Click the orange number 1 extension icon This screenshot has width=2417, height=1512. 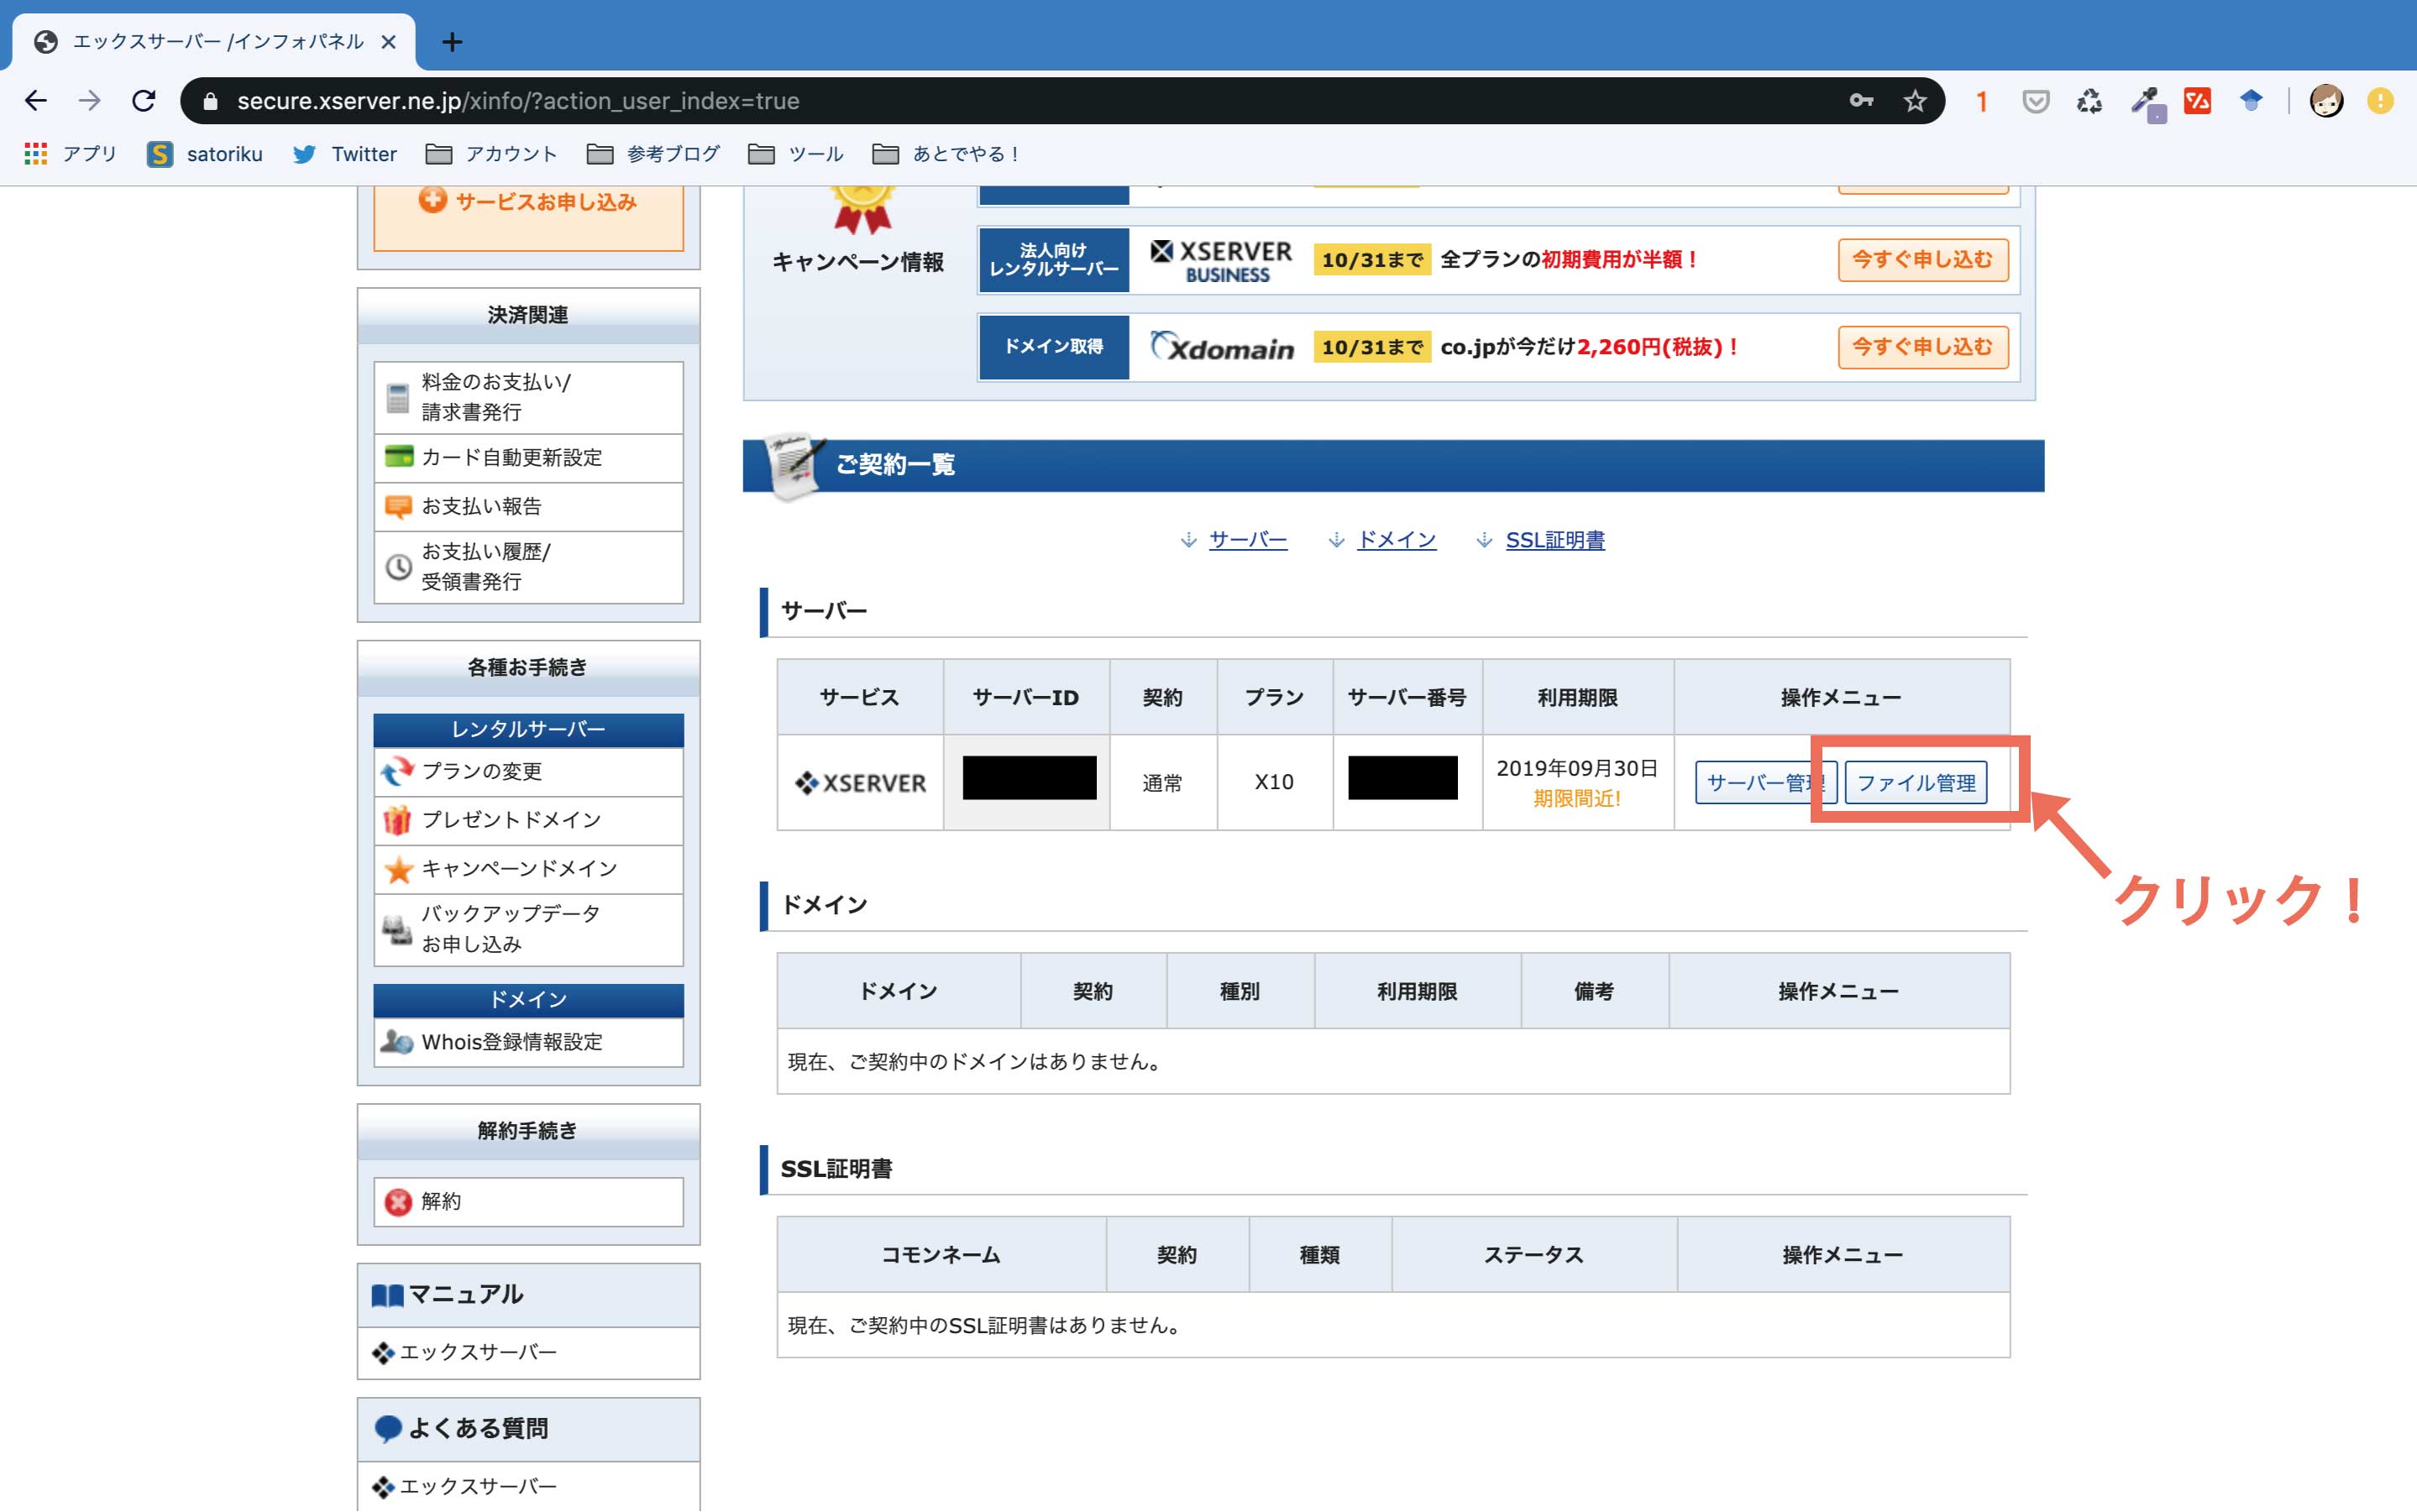1981,101
